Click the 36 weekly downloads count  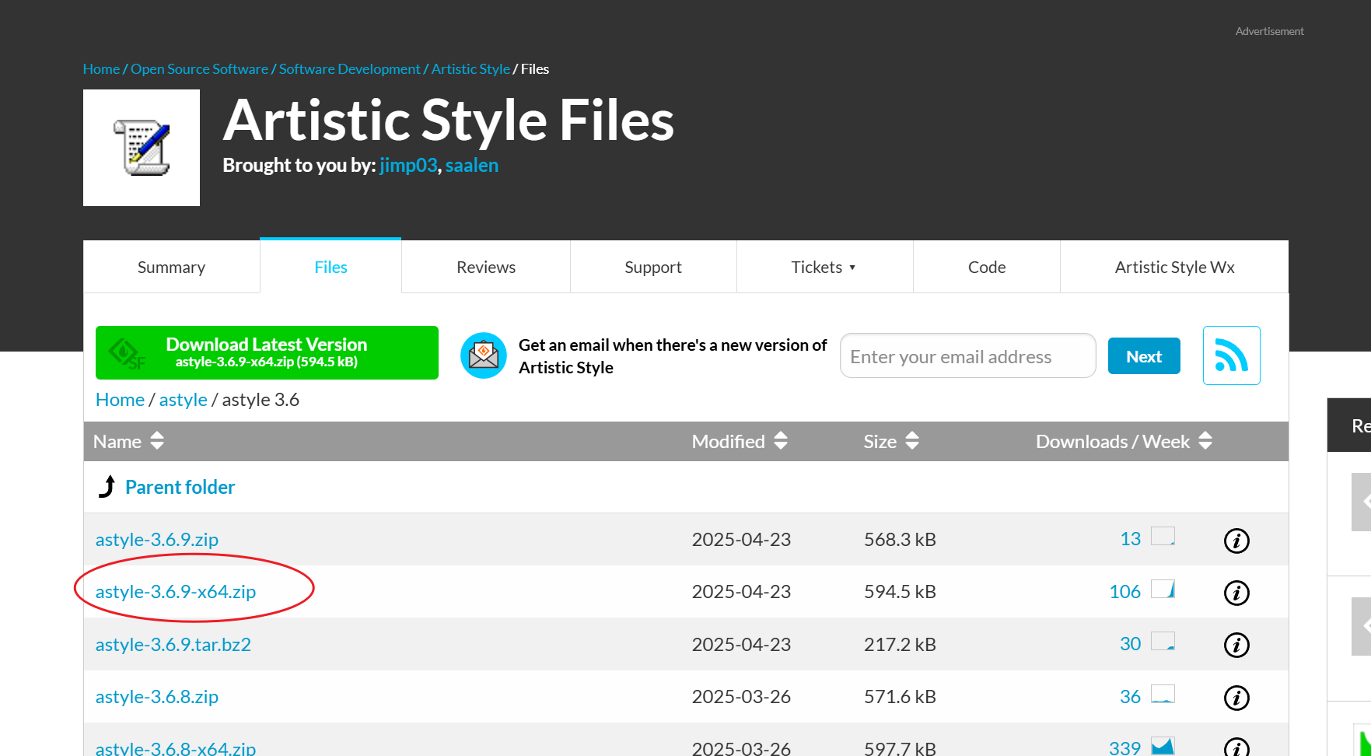tap(1130, 696)
